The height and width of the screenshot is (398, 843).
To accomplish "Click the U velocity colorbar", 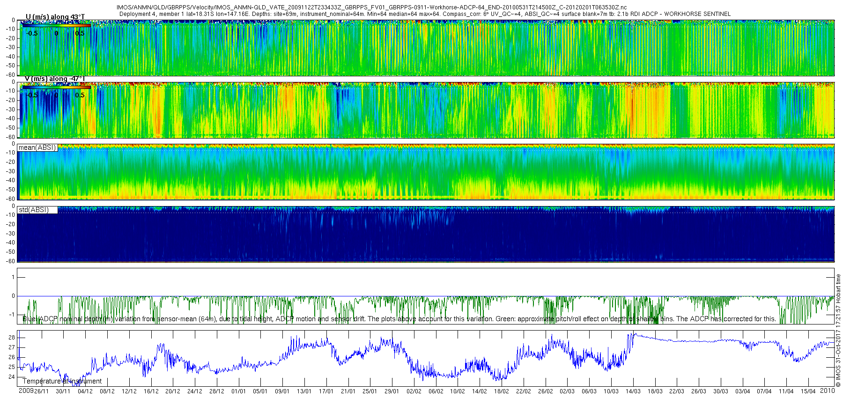I will click(56, 26).
